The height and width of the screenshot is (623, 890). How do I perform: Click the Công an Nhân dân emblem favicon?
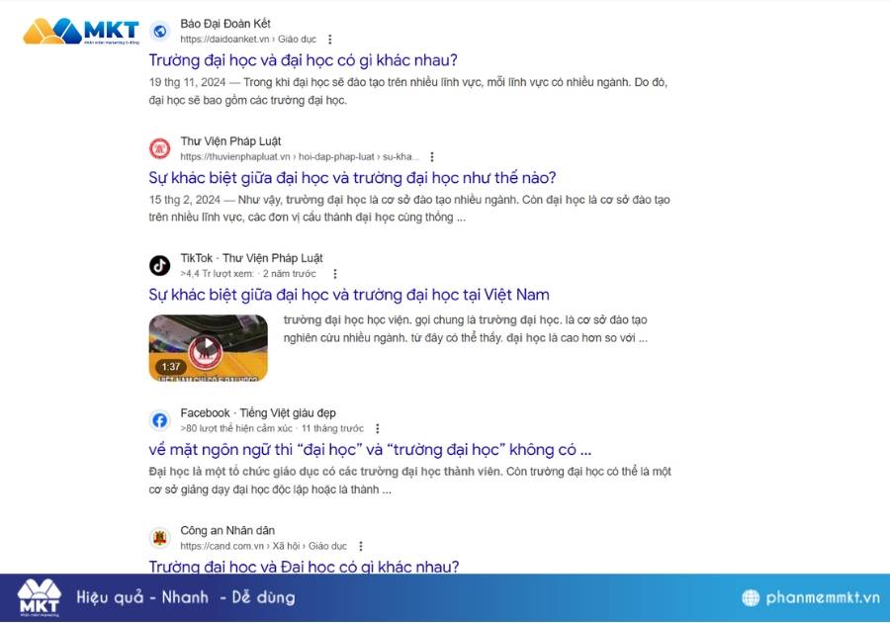pos(160,538)
